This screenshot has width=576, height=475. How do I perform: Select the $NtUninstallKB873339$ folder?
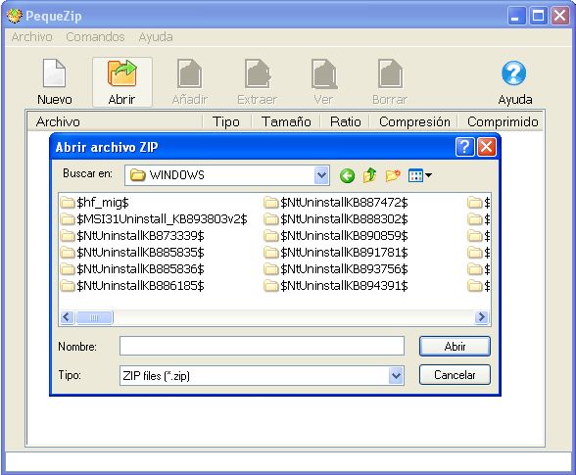(132, 236)
